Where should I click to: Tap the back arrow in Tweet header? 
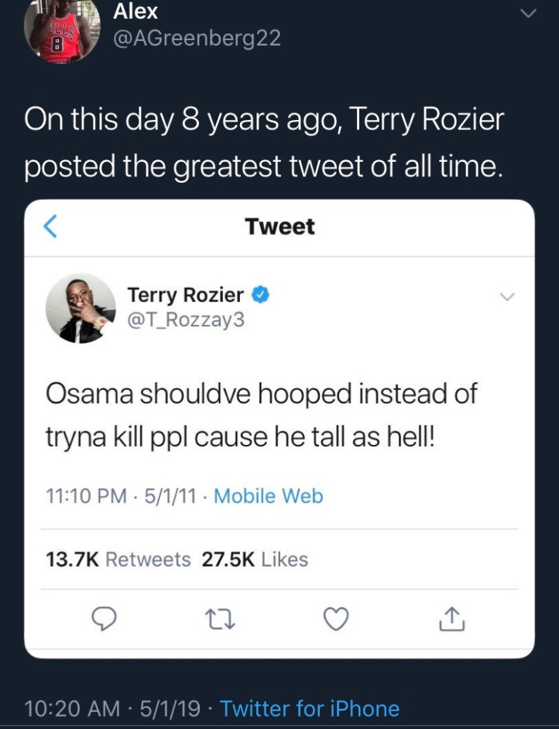pyautogui.click(x=50, y=227)
